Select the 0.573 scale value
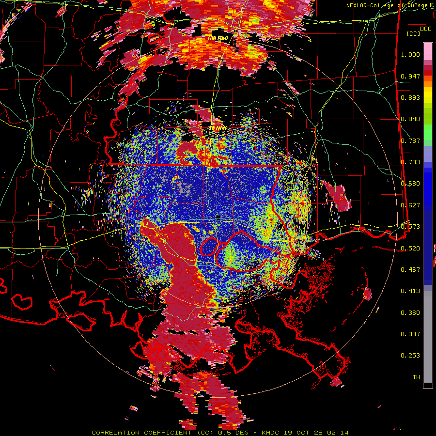Screen dimensions: 436x436 pyautogui.click(x=410, y=227)
